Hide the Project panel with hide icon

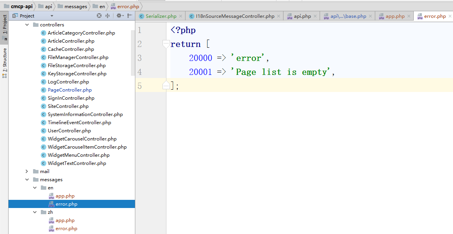[130, 16]
